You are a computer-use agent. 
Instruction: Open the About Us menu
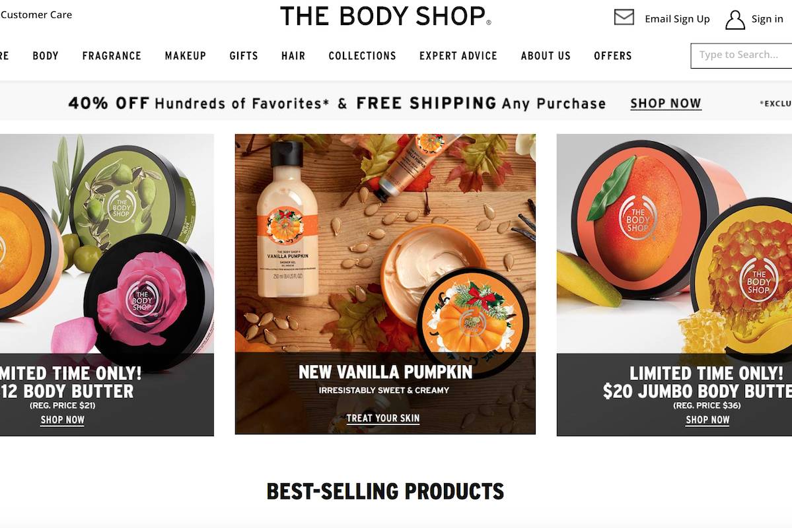click(546, 55)
